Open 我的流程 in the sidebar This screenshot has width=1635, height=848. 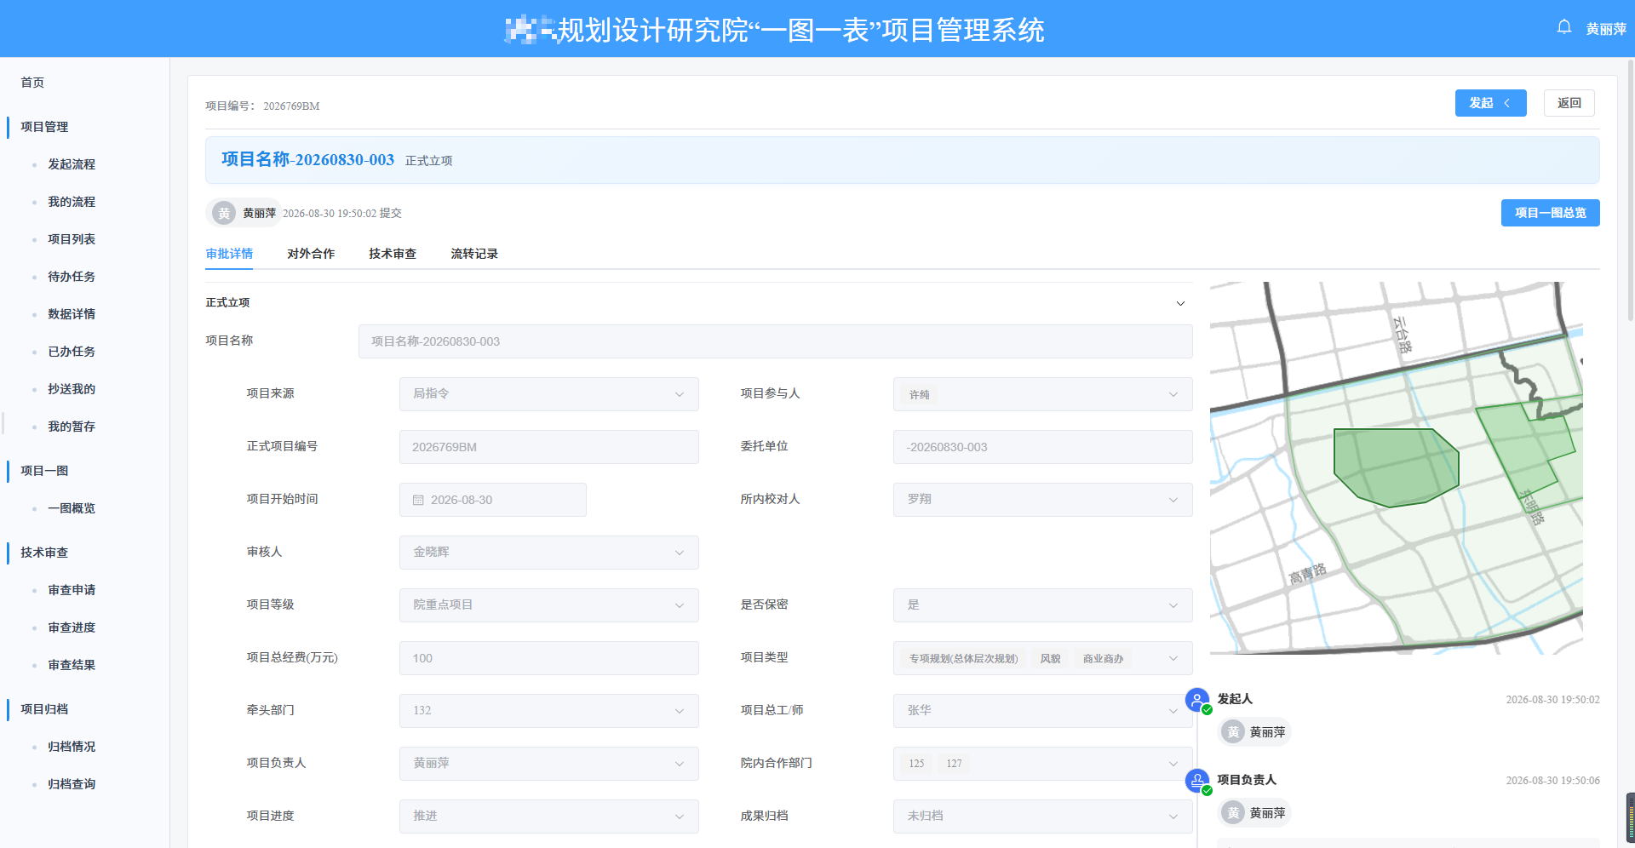pyautogui.click(x=72, y=202)
